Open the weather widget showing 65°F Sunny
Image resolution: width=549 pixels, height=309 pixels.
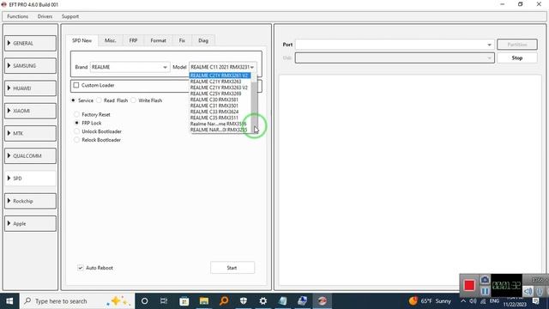click(x=430, y=301)
